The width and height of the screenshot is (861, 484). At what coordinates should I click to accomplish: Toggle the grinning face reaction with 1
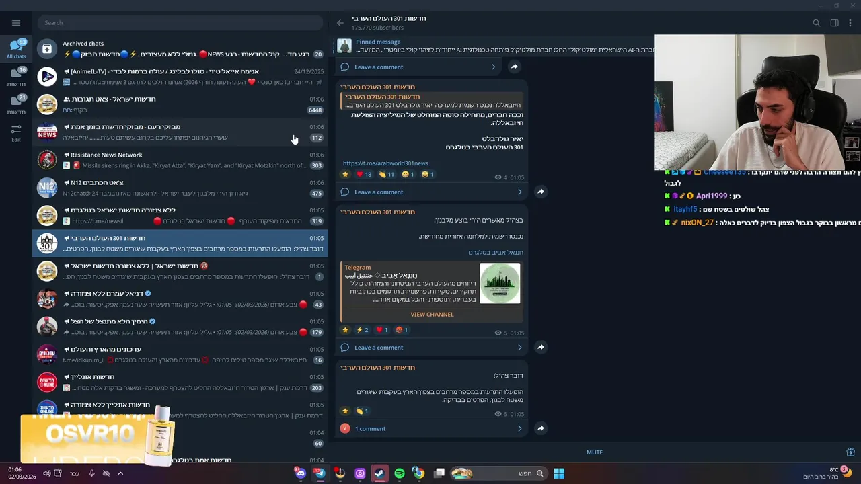pos(428,174)
